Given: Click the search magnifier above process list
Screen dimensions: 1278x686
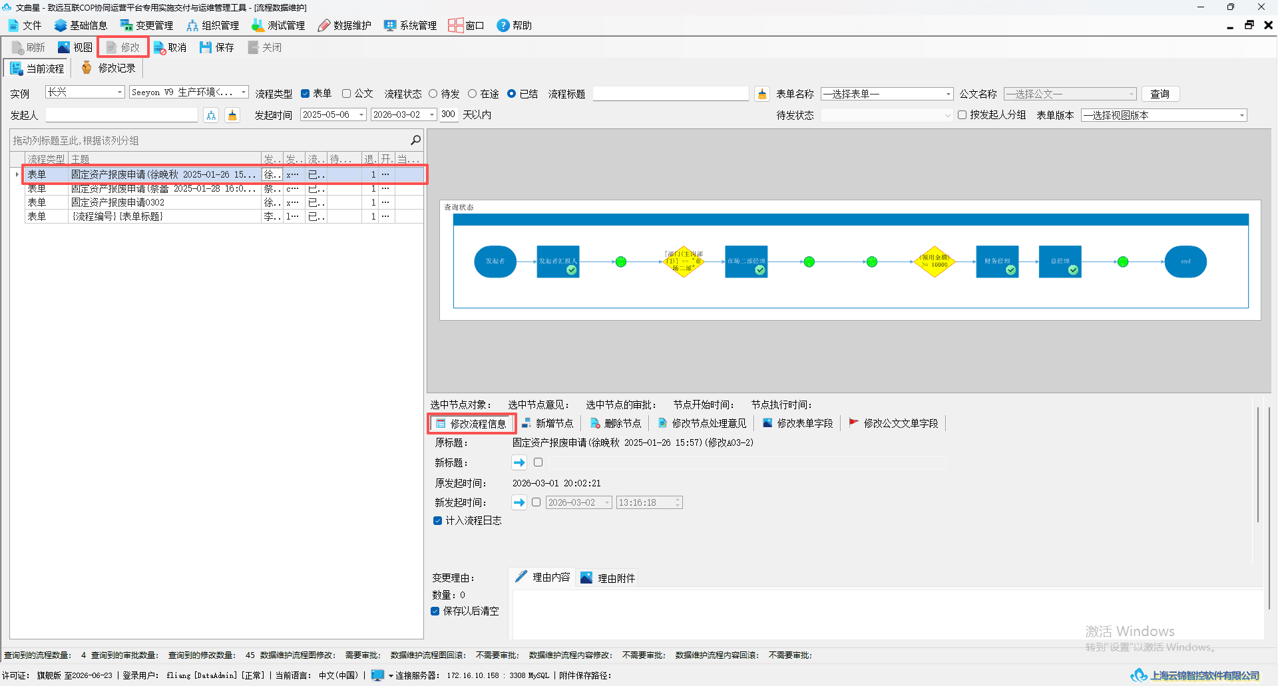Looking at the screenshot, I should point(415,140).
